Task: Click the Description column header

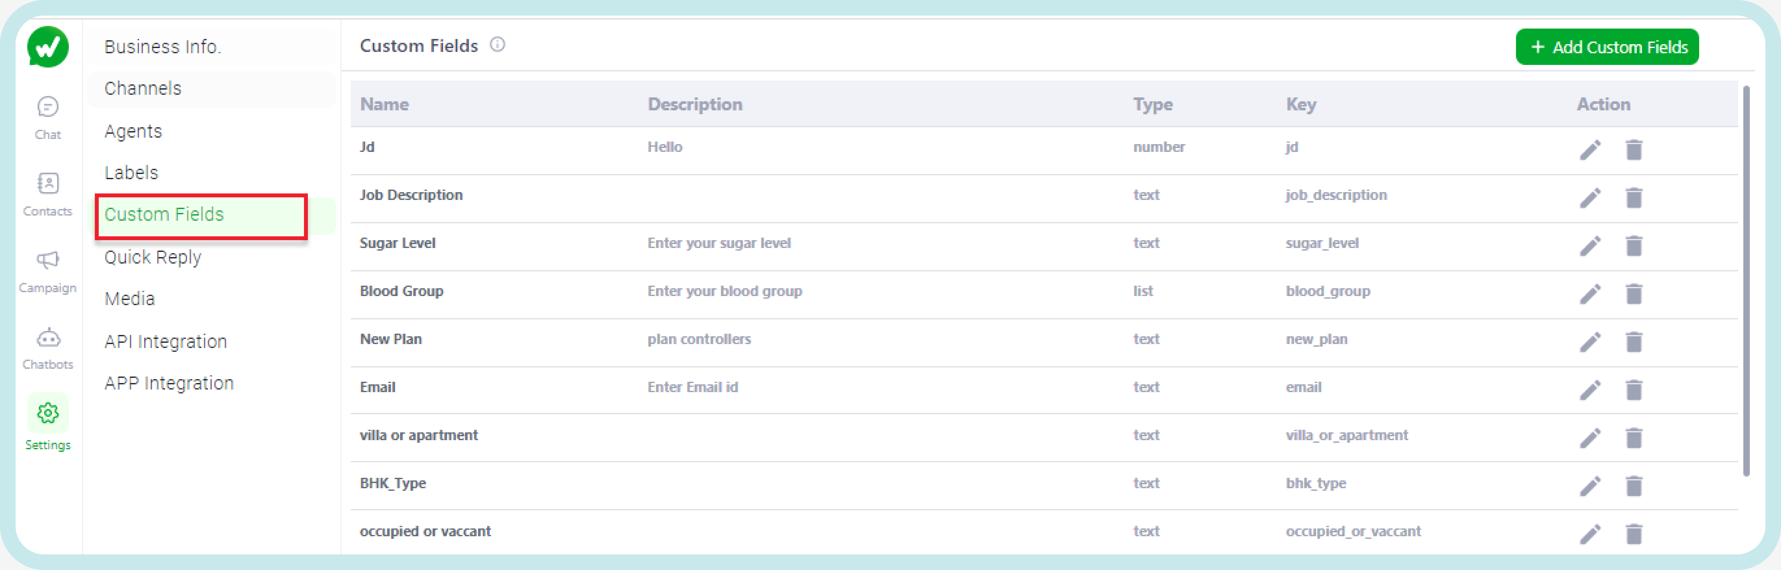Action: (695, 104)
